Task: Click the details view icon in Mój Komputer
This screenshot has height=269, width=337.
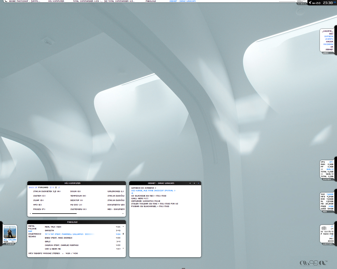Action: pos(56,188)
